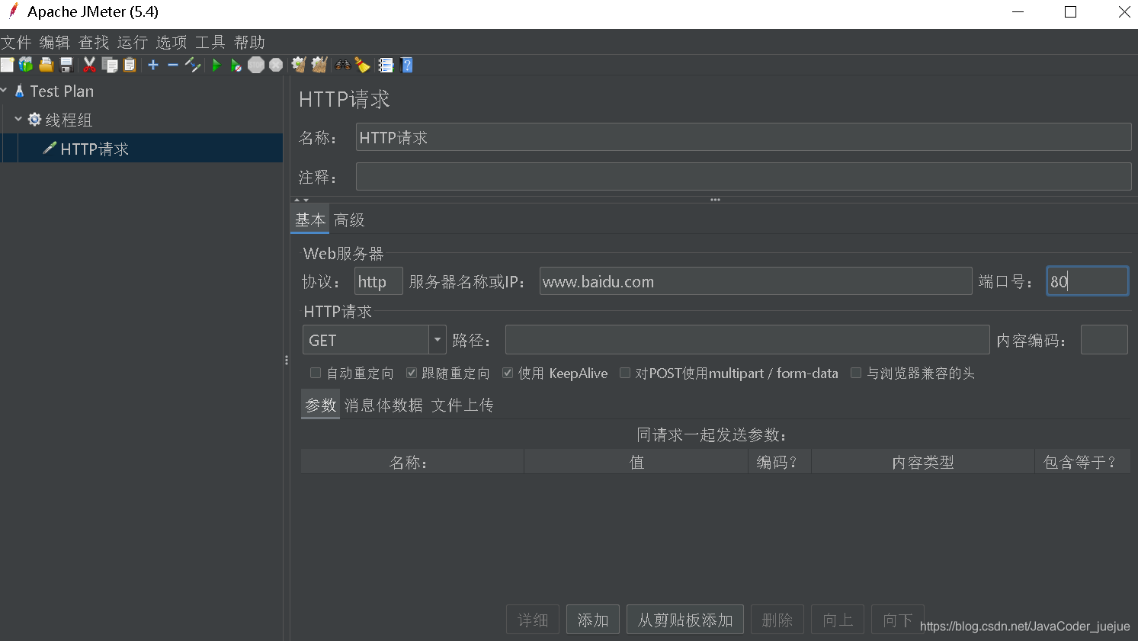Switch to the 基本 tab
Screen dimensions: 1138x641
click(310, 220)
